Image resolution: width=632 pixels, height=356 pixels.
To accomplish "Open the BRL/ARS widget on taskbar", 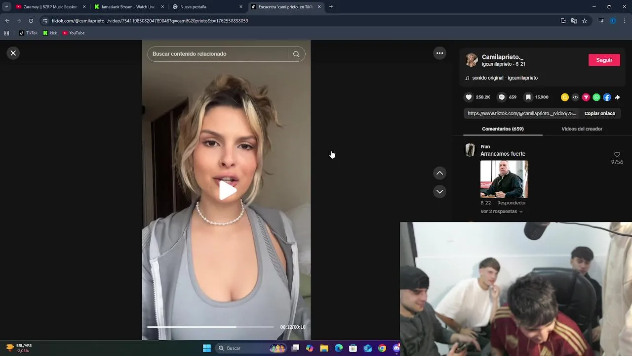I will point(19,348).
